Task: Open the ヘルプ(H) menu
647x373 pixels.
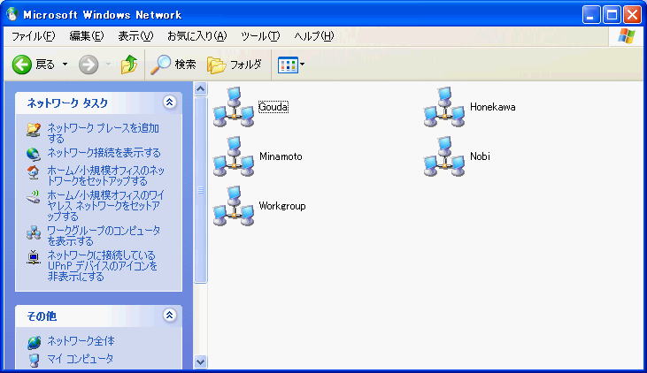Action: coord(314,36)
